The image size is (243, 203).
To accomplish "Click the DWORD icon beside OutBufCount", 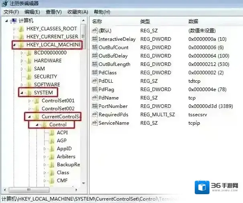I will pyautogui.click(x=95, y=47).
